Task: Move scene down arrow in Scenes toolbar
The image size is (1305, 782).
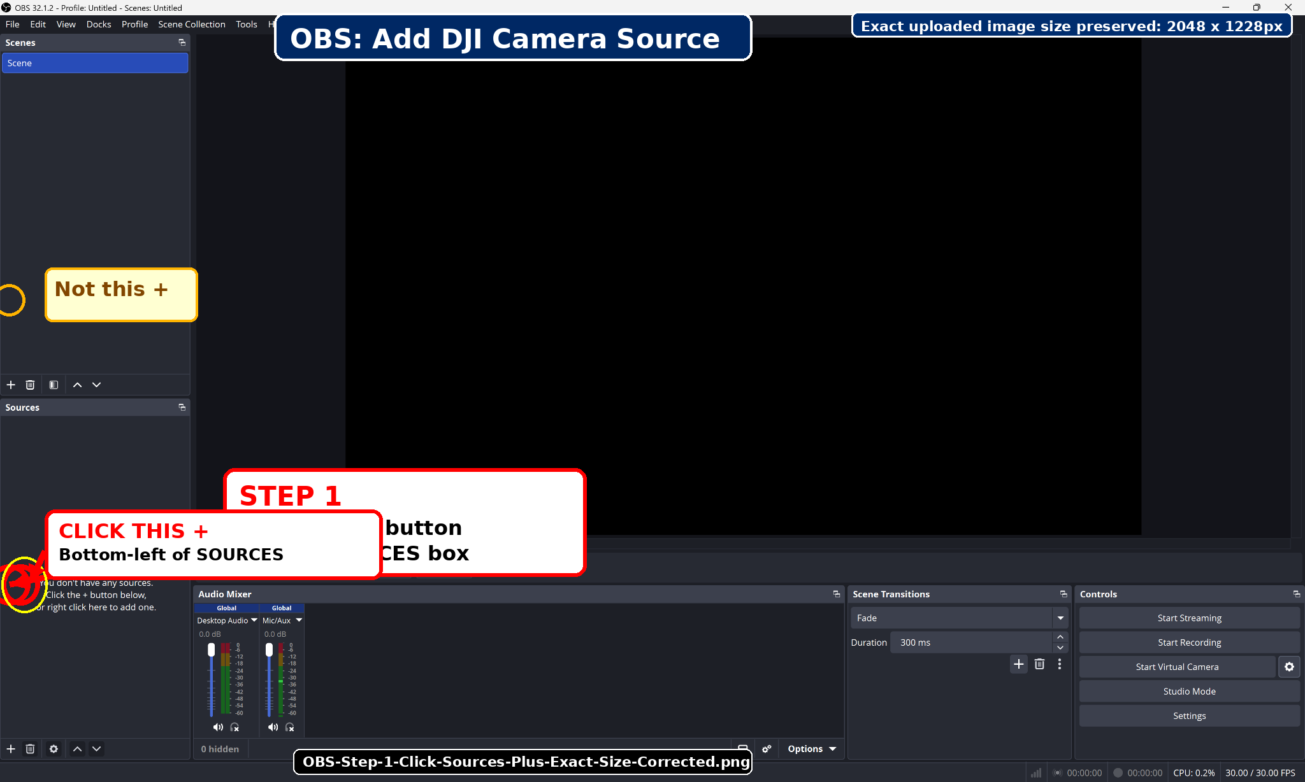Action: click(96, 385)
